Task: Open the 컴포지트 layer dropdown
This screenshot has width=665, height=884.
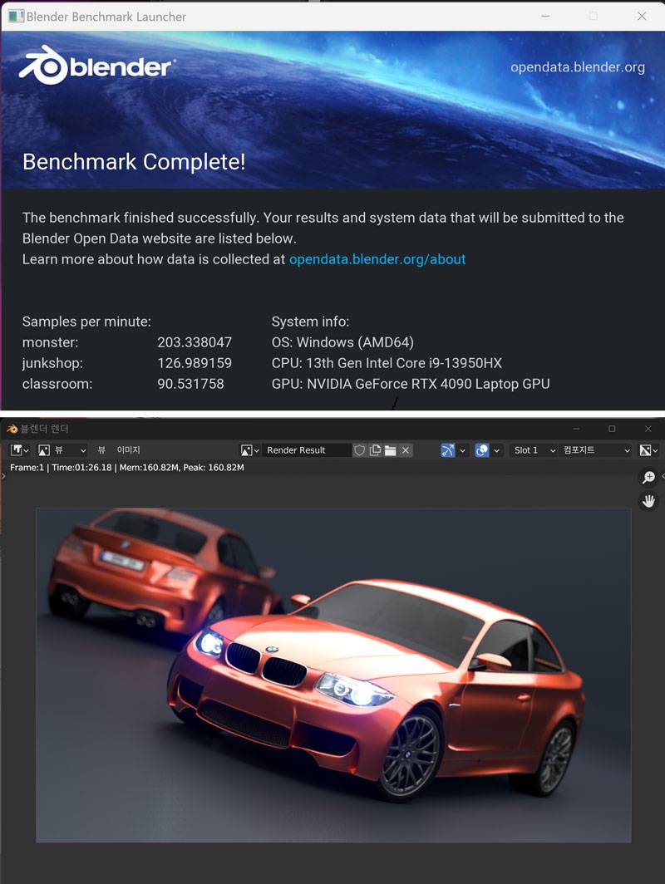Action: [596, 450]
